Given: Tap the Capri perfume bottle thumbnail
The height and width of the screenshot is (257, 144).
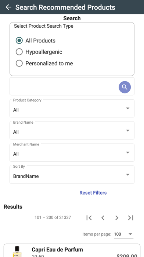Looking at the screenshot, I should 17,251.
